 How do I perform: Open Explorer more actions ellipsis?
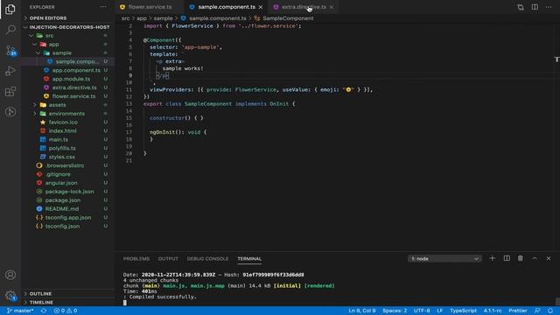[x=103, y=7]
